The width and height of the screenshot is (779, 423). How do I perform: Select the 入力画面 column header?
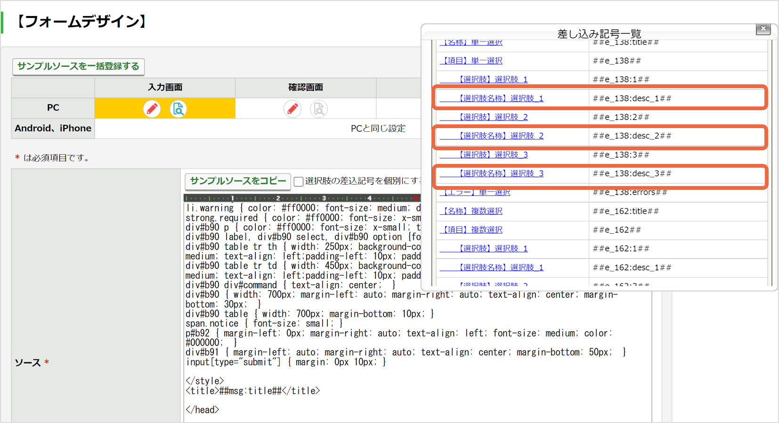tap(165, 88)
